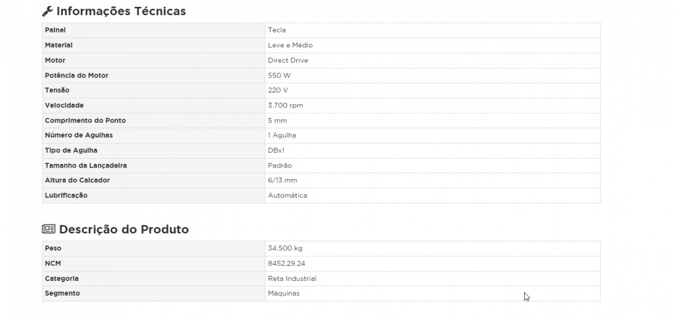The width and height of the screenshot is (675, 322).
Task: Click the Comprimento do Ponto label
Action: tap(85, 120)
